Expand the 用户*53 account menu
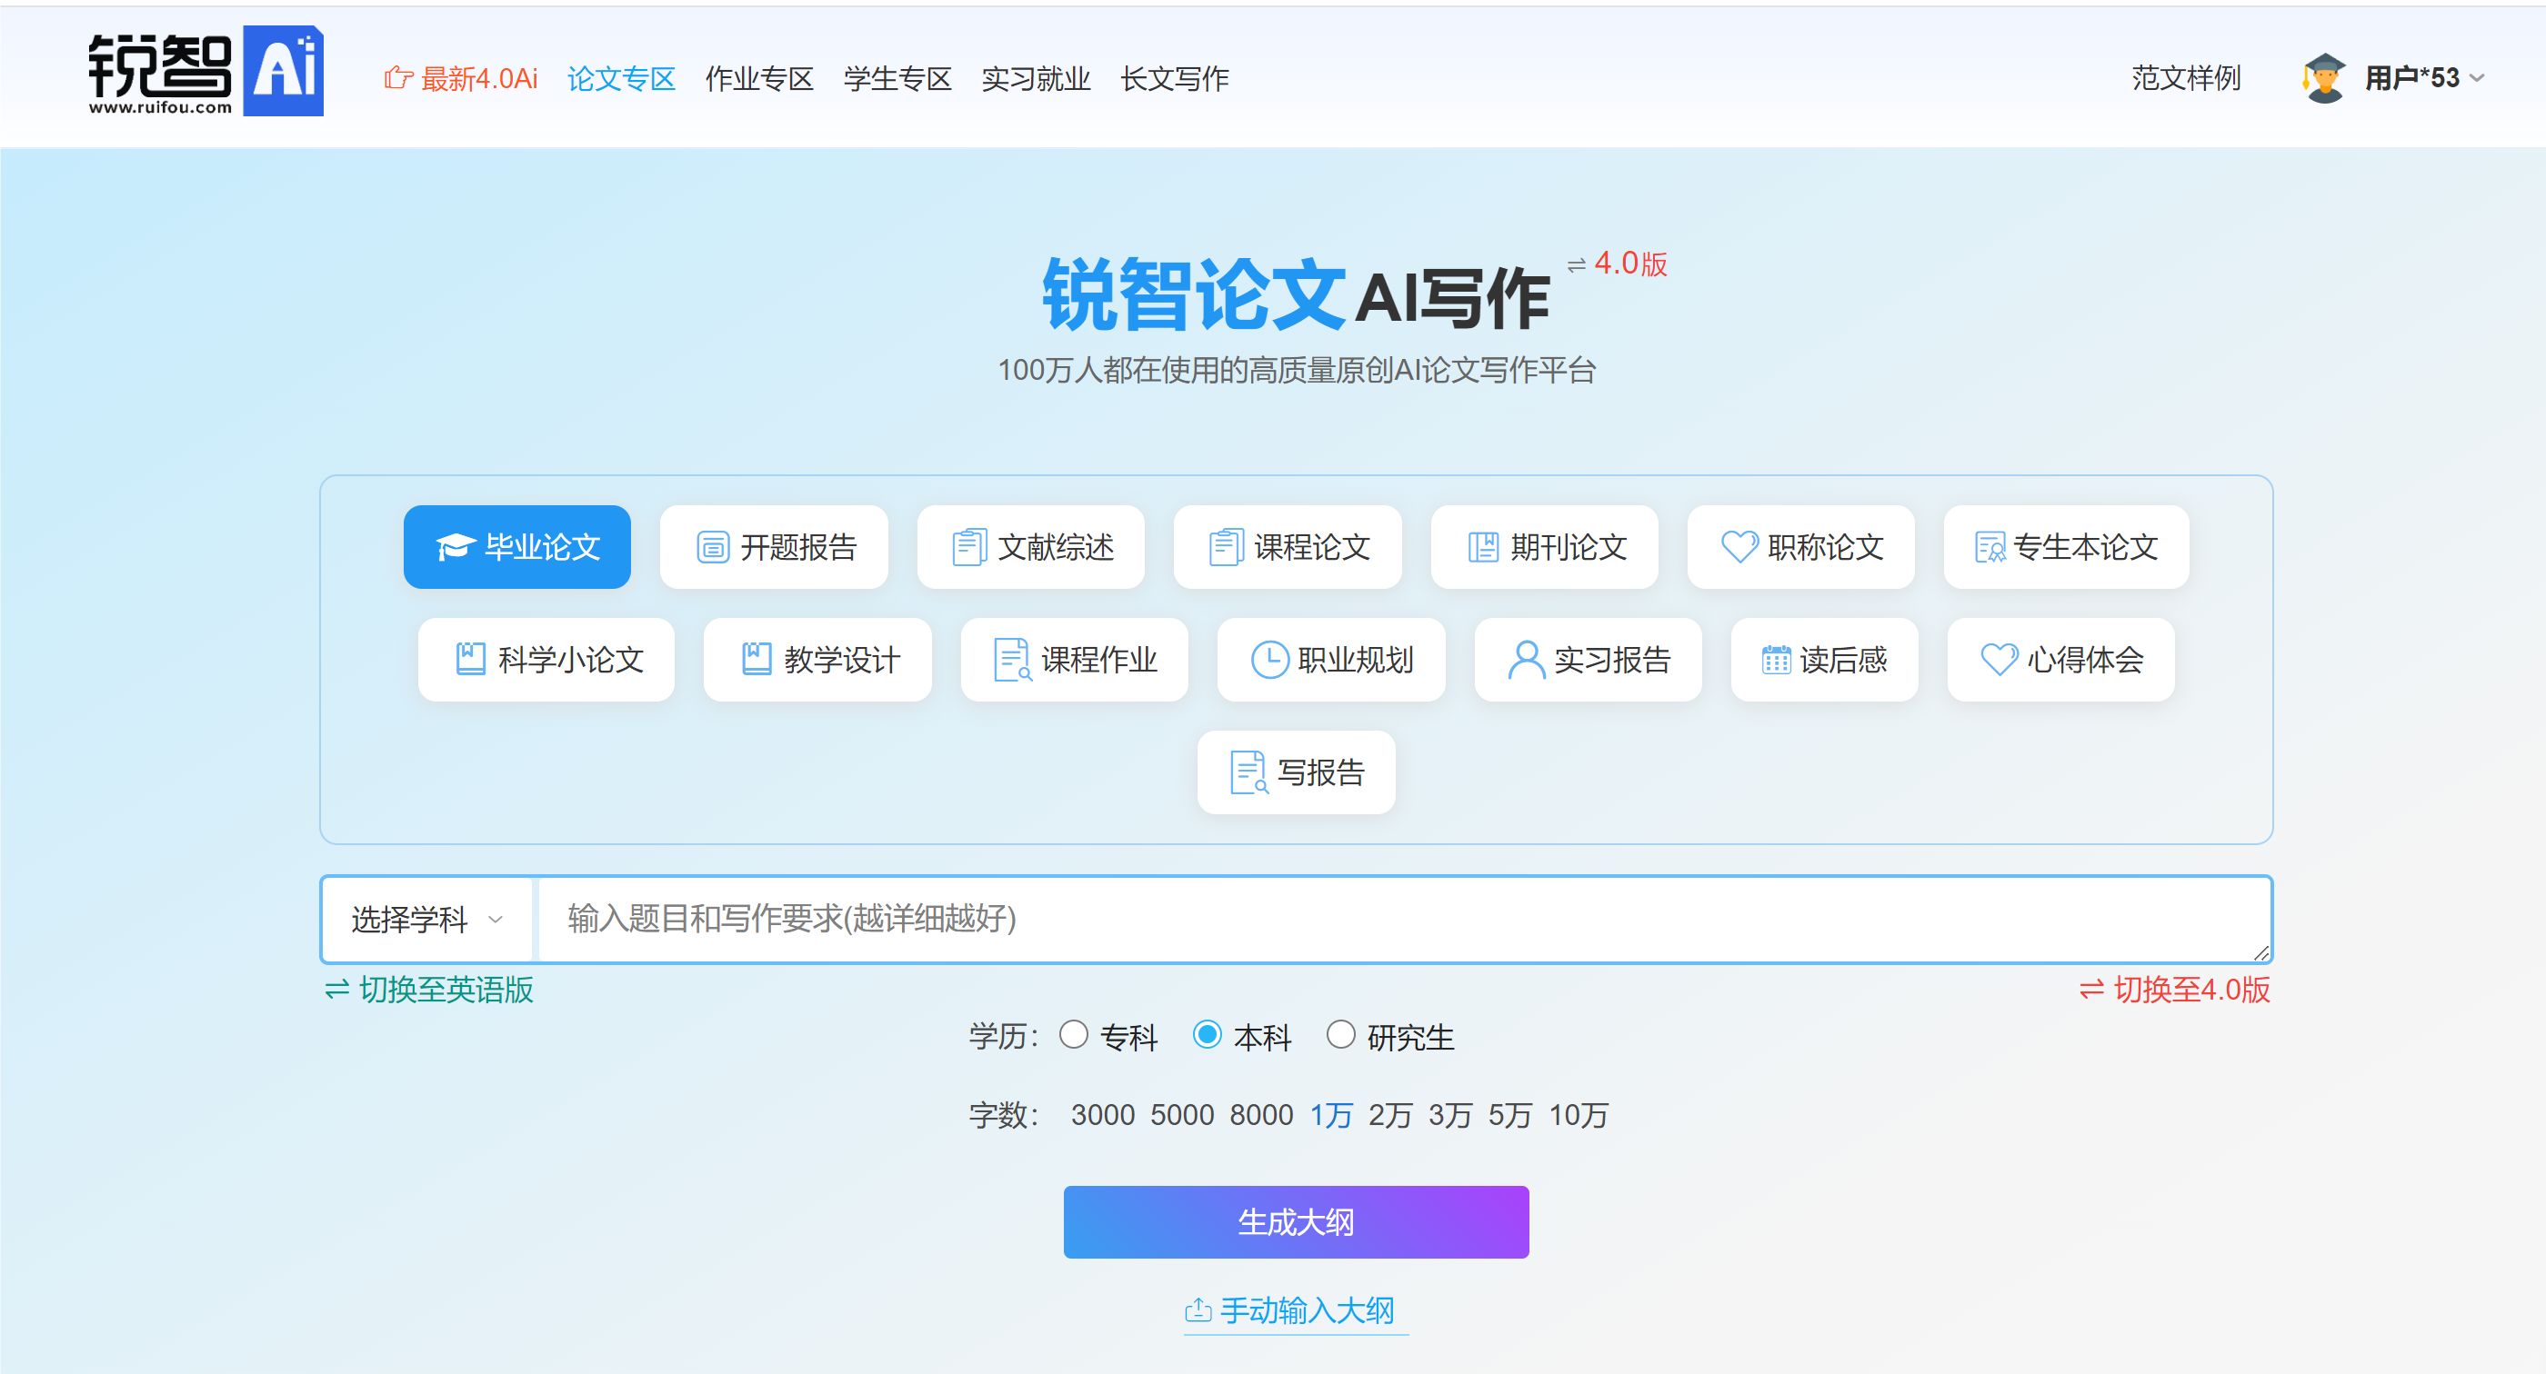The height and width of the screenshot is (1374, 2546). [2423, 77]
